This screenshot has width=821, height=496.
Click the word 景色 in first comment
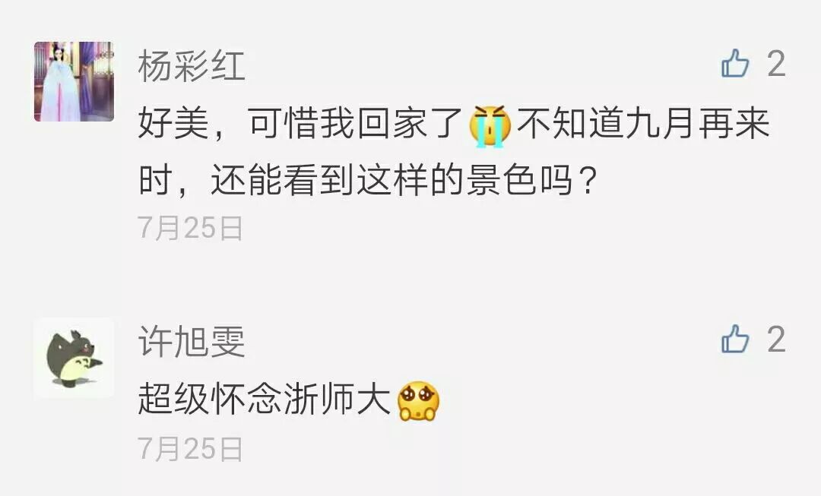(x=500, y=179)
